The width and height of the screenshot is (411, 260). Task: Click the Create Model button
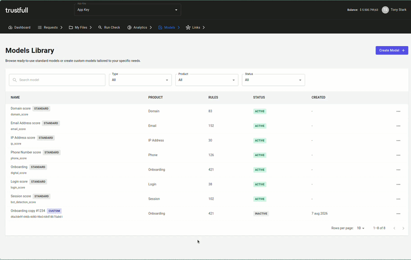tap(391, 50)
